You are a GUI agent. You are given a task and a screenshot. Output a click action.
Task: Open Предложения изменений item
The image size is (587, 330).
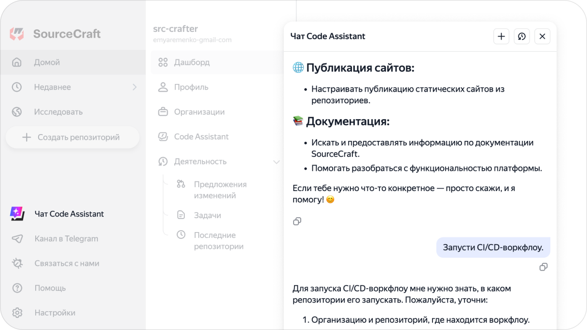pos(220,190)
